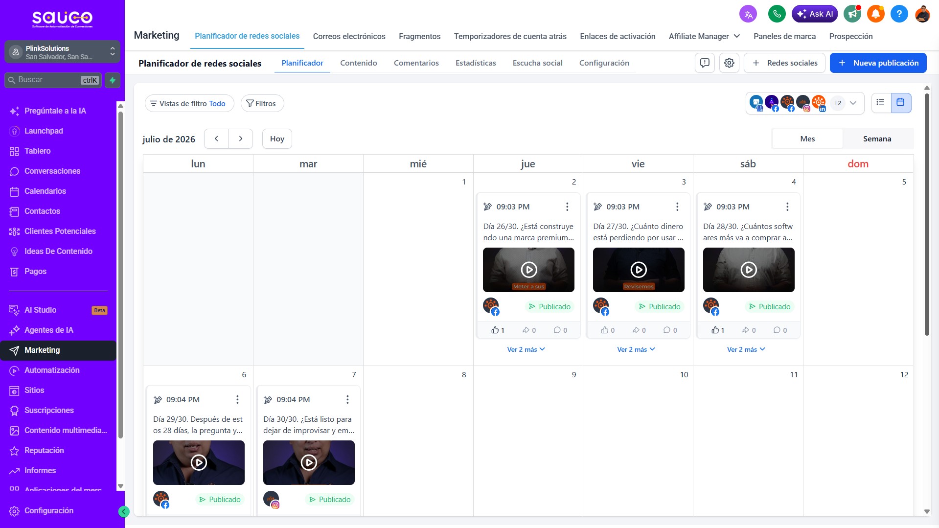Play video thumbnail of Día 26/30 post
Viewport: 939px width, 528px height.
point(528,270)
